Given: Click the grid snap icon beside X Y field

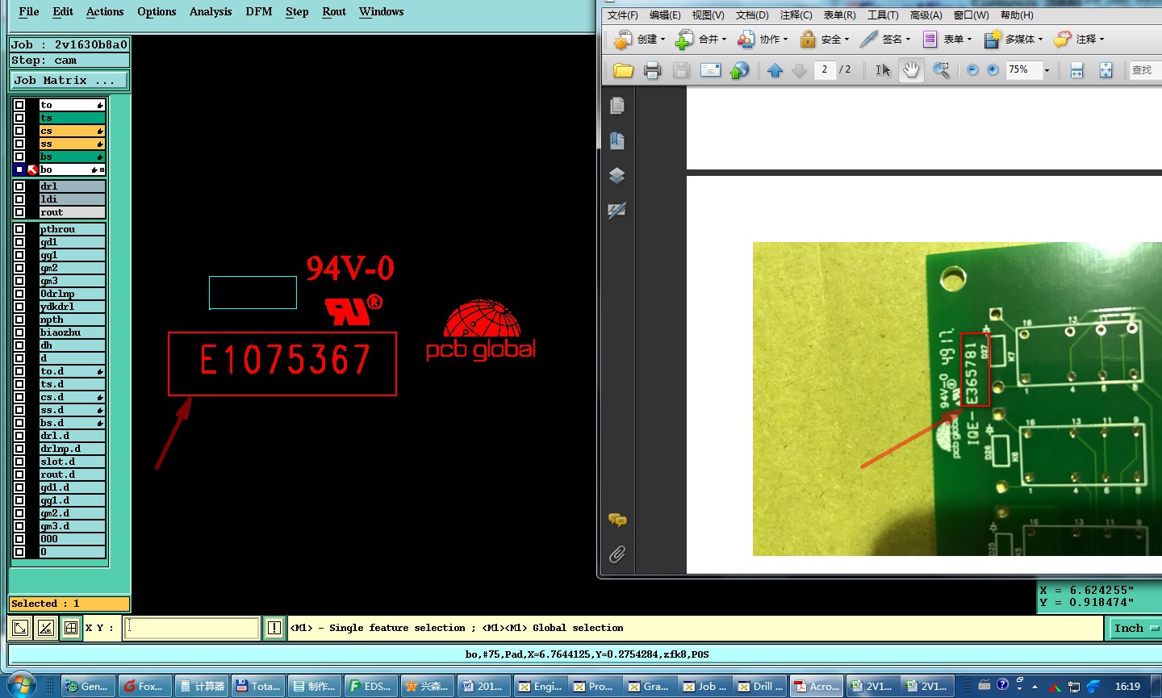Looking at the screenshot, I should pos(71,627).
